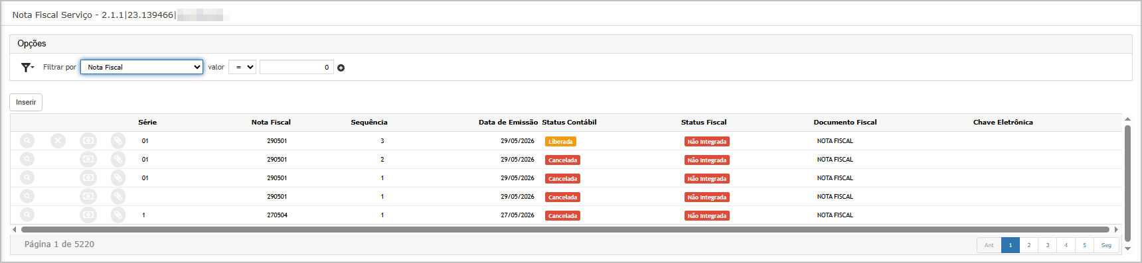
Task: Add filter with the plus circle icon
Action: coord(341,68)
